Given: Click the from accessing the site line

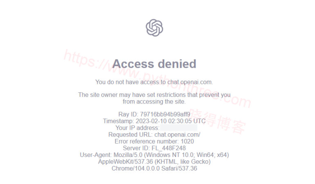Looking at the screenshot, I should point(154,102).
